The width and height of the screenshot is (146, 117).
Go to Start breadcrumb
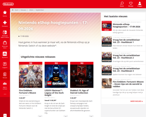[16, 10]
